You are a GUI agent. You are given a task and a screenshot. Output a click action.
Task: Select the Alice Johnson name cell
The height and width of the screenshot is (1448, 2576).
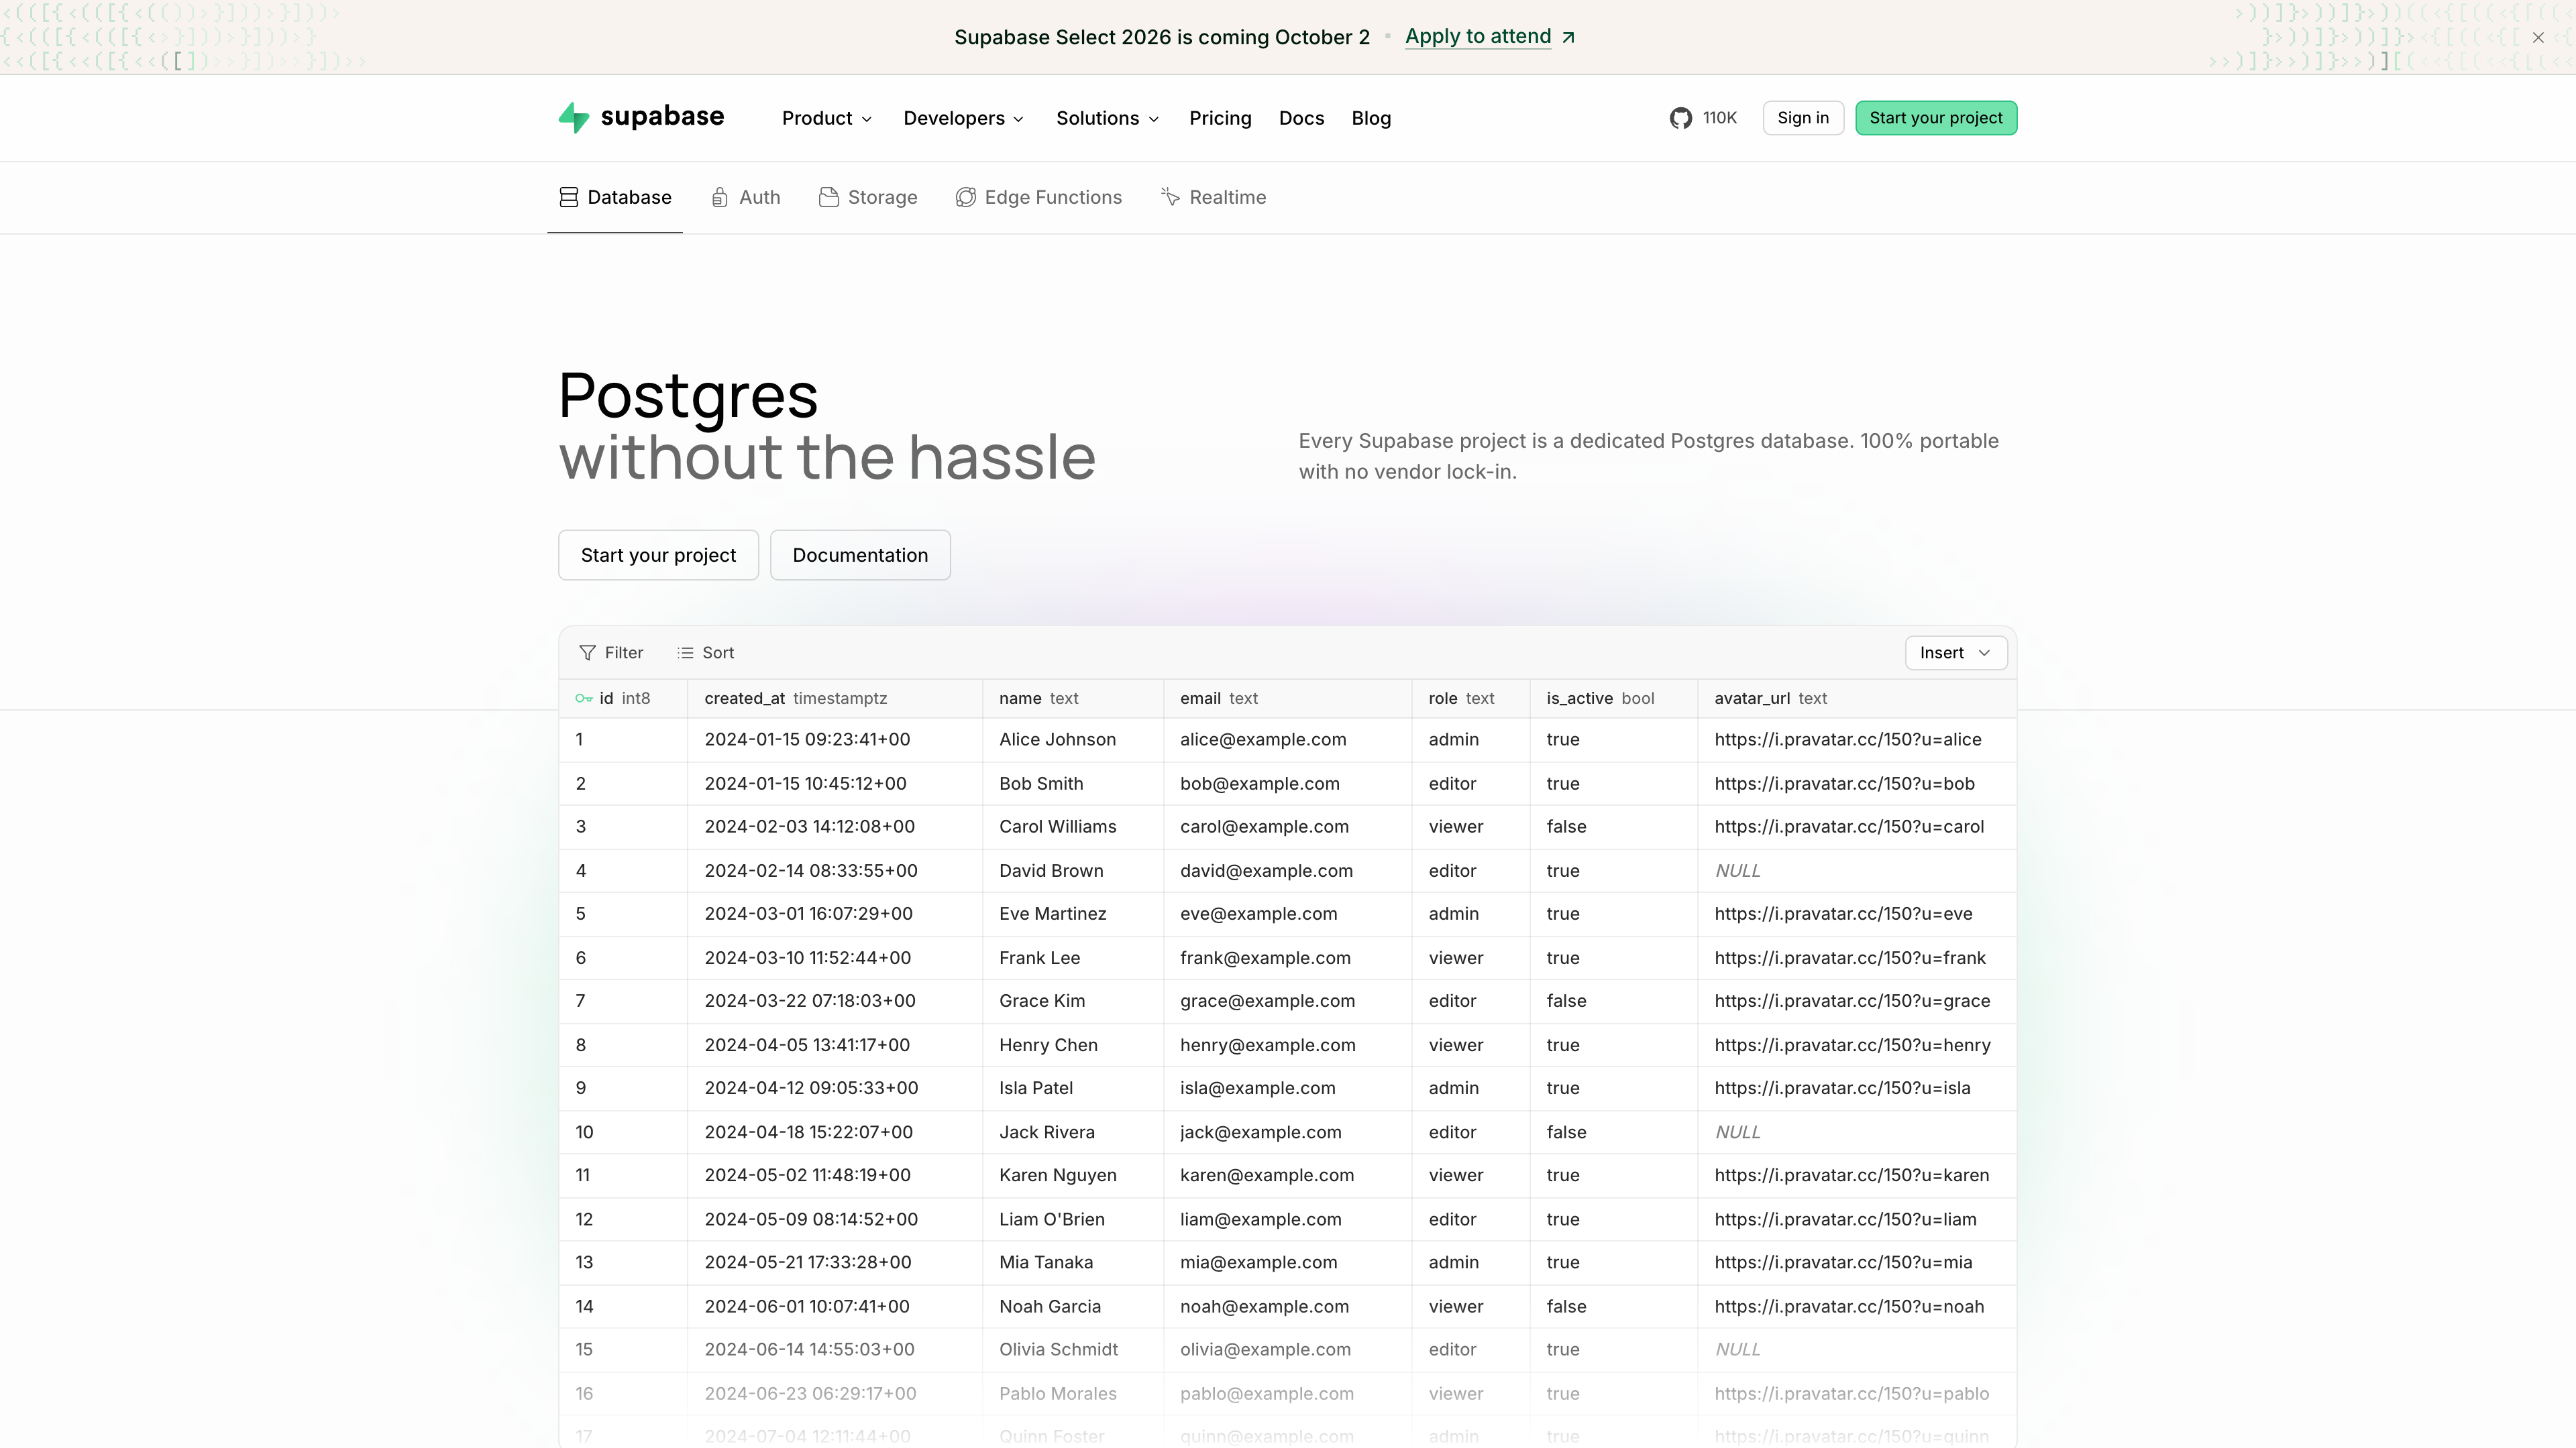1073,739
